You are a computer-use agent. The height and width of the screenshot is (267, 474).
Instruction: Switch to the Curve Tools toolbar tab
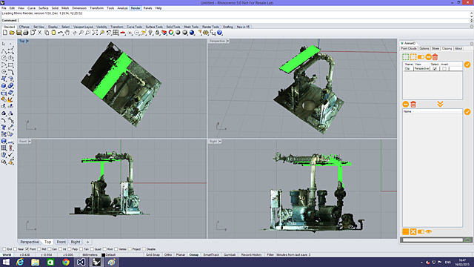(134, 27)
